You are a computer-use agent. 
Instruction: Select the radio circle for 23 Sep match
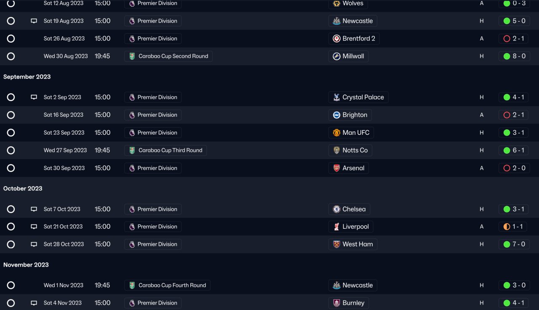(x=11, y=133)
